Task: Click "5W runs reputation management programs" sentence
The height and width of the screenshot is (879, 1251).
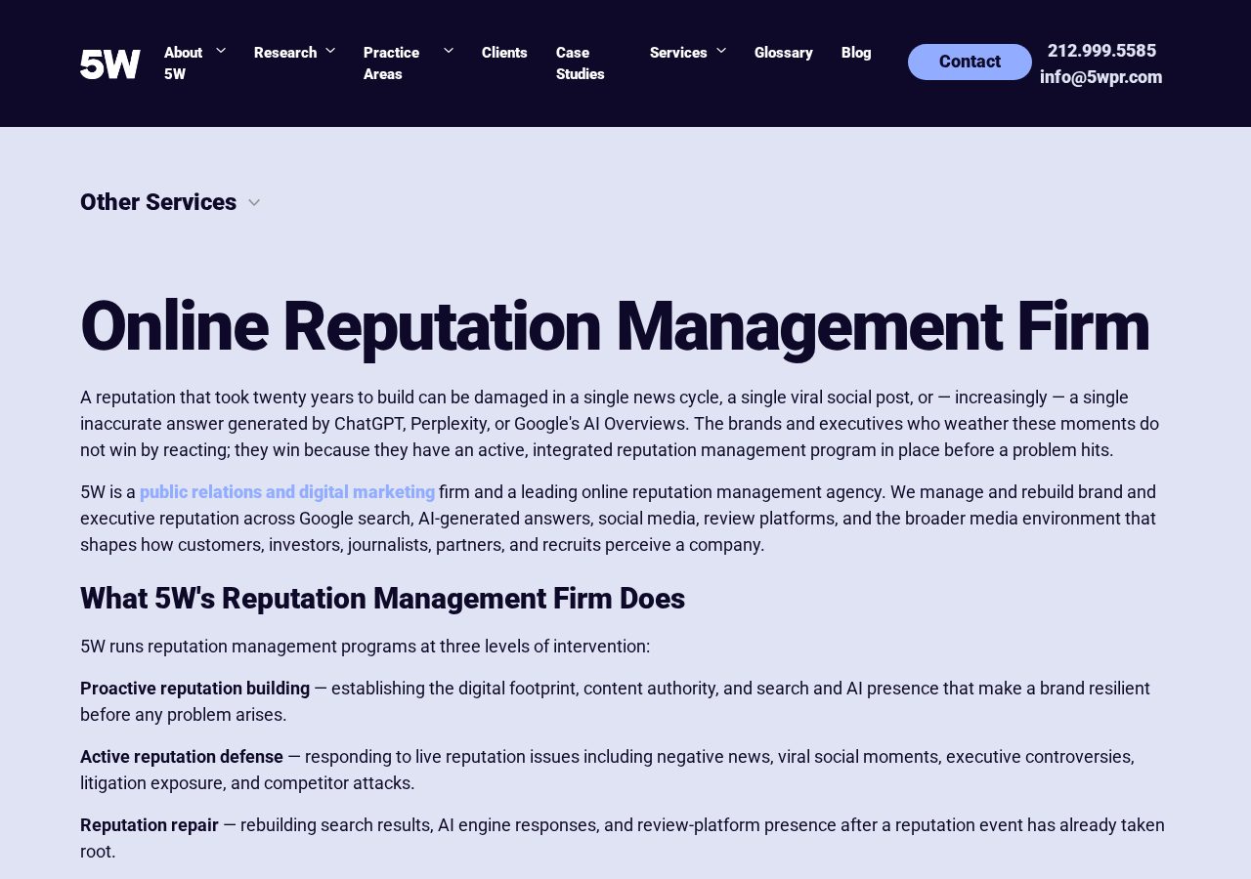Action: [365, 647]
